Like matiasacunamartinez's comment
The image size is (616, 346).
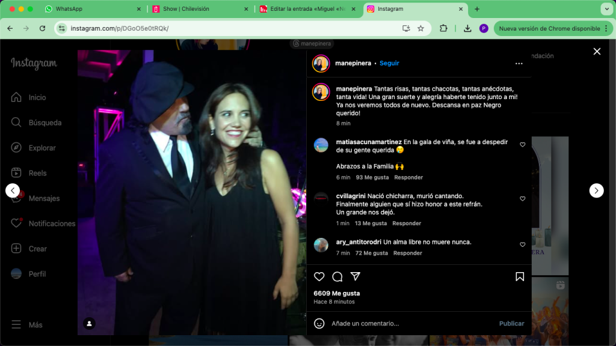pos(523,145)
